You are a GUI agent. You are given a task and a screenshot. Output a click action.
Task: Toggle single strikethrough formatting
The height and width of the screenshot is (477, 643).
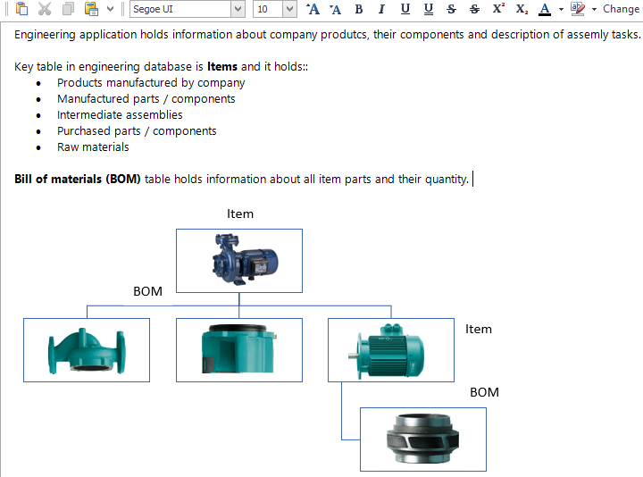[451, 9]
